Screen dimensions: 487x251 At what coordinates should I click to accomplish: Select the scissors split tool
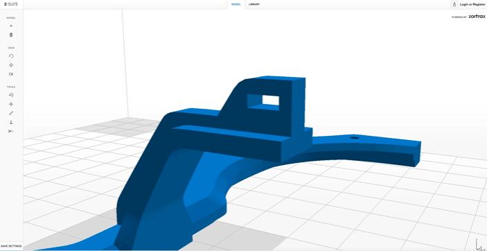coord(11,131)
